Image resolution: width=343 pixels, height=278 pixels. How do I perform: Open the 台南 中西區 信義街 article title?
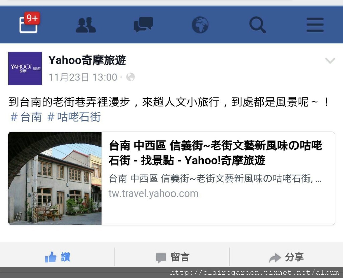215,153
